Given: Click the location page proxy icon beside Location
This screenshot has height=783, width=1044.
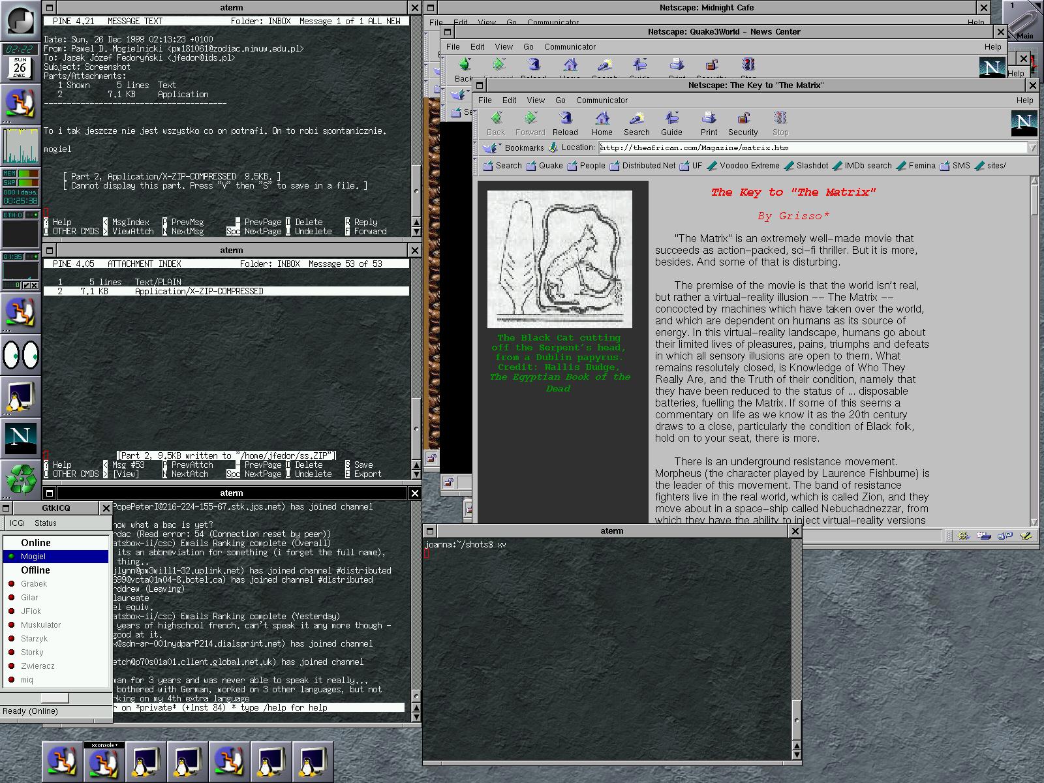Looking at the screenshot, I should [x=553, y=147].
